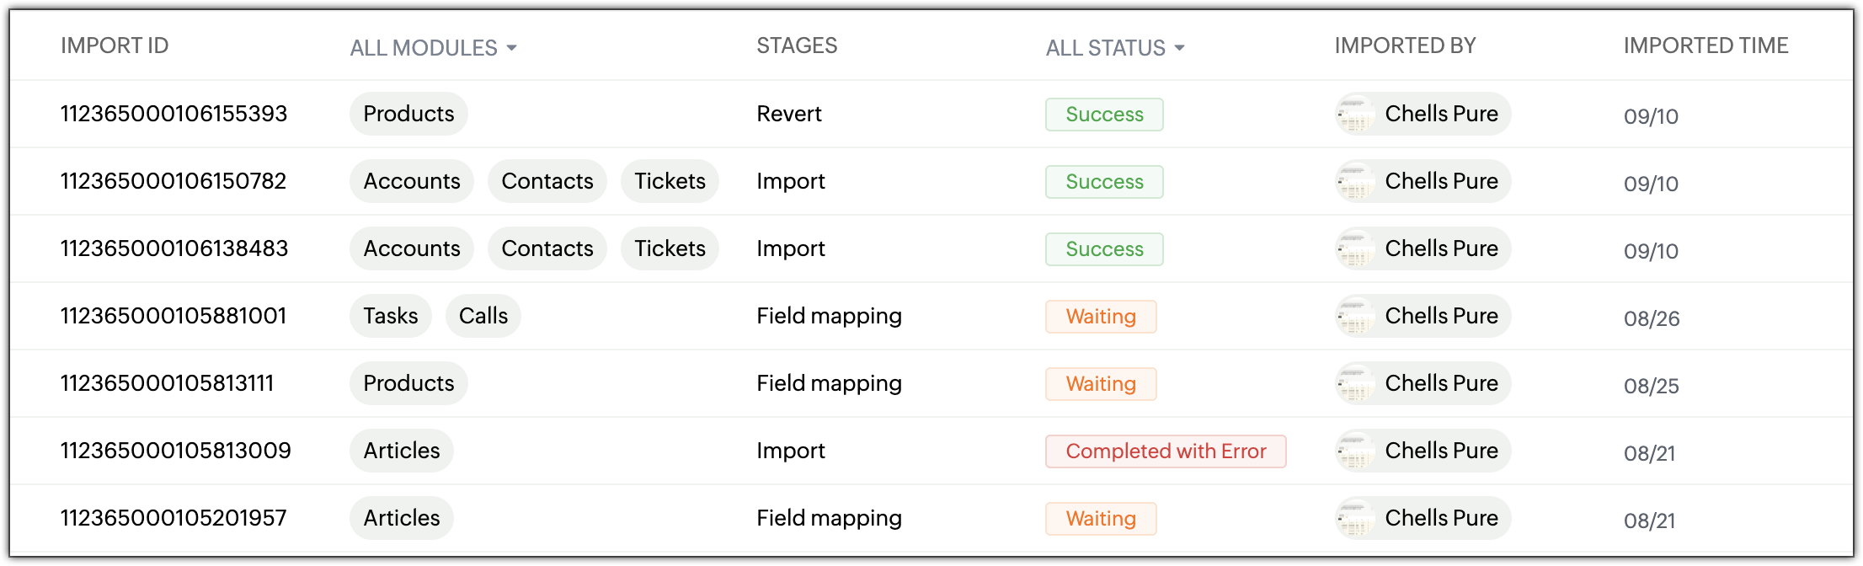Click the Calls module tag on the Tasks import row
This screenshot has width=1863, height=566.
[x=483, y=316]
